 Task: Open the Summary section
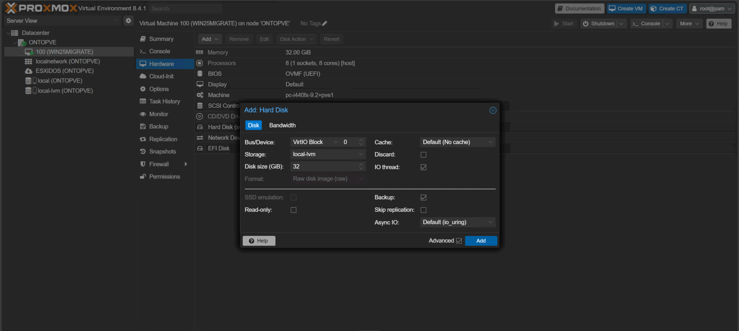(x=165, y=39)
